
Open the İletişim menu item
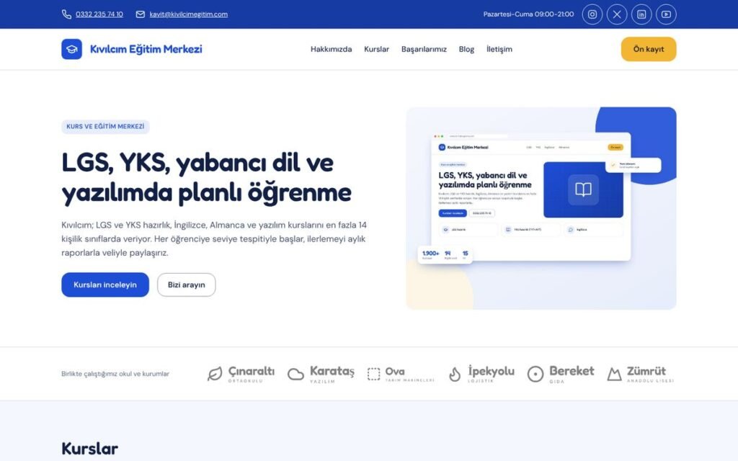499,49
